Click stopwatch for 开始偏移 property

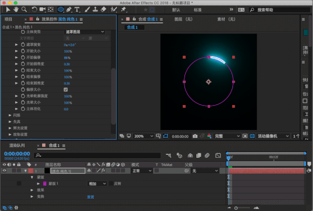(23, 58)
